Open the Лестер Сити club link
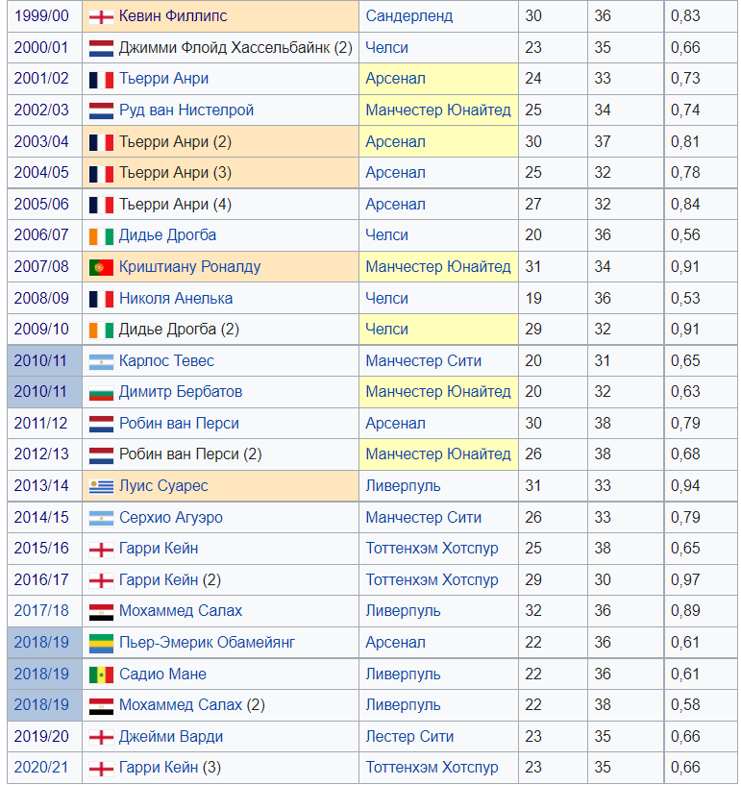Image resolution: width=741 pixels, height=785 pixels. pyautogui.click(x=409, y=737)
